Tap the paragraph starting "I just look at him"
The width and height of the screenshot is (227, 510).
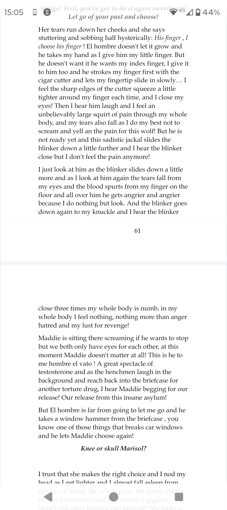pyautogui.click(x=113, y=190)
